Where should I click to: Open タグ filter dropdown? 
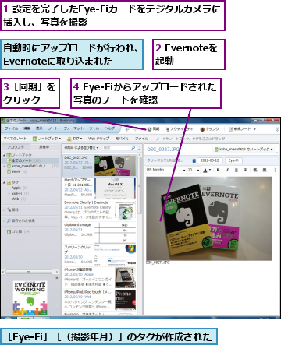pyautogui.click(x=75, y=139)
